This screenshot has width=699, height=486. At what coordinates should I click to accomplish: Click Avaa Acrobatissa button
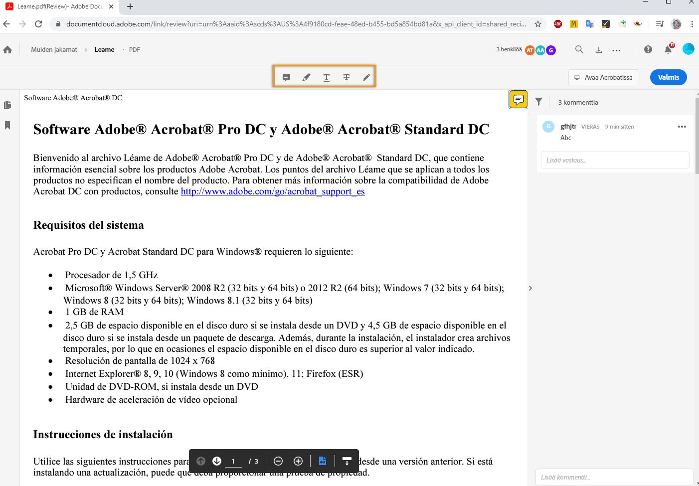603,77
